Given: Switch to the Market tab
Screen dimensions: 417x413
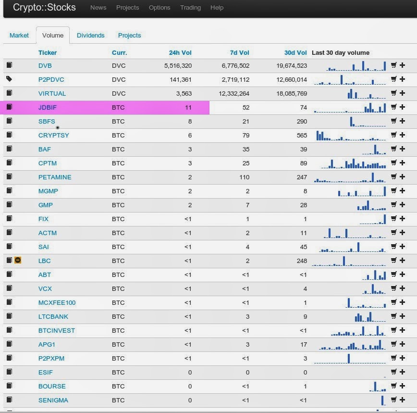Looking at the screenshot, I should 19,36.
